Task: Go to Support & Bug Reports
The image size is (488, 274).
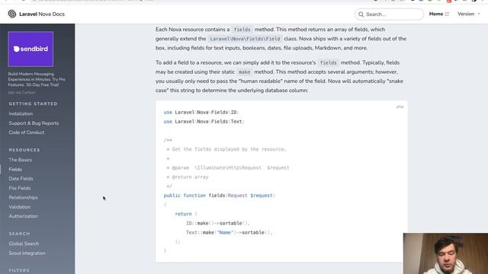Action: [34, 123]
